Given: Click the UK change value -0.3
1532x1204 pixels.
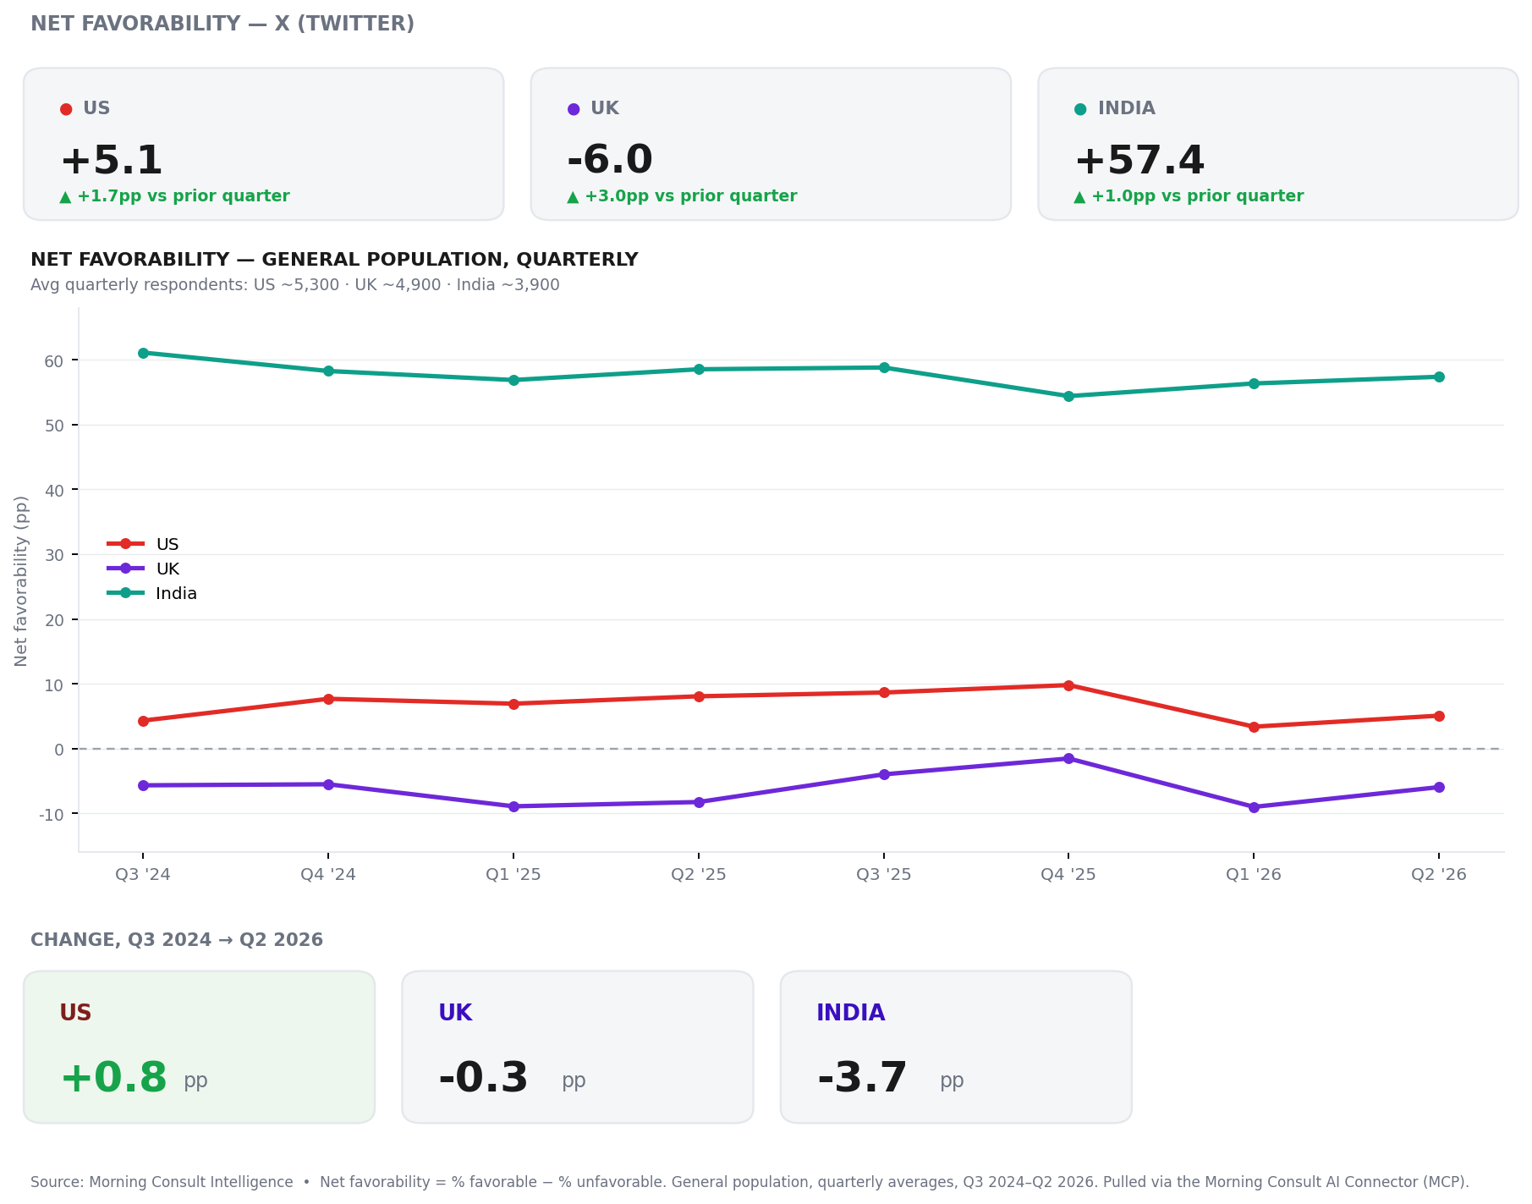Looking at the screenshot, I should click(483, 1079).
